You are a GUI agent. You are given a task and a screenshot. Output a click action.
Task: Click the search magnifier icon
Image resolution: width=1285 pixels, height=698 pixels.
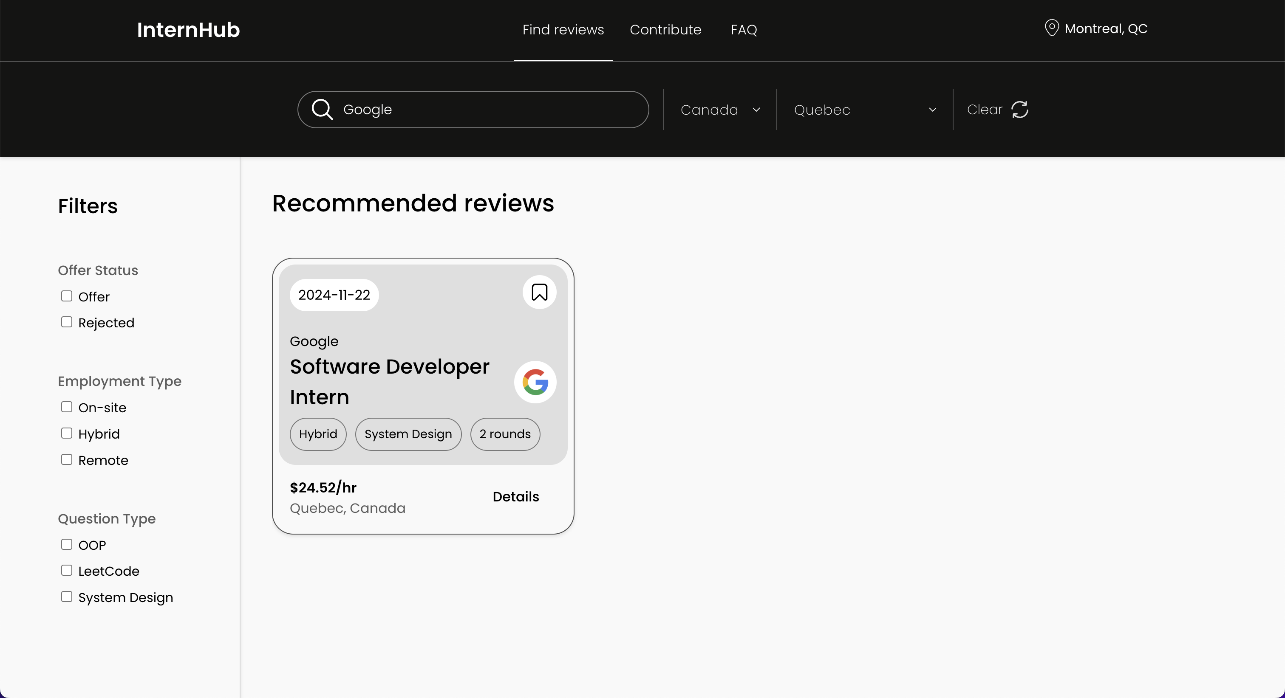pyautogui.click(x=322, y=109)
